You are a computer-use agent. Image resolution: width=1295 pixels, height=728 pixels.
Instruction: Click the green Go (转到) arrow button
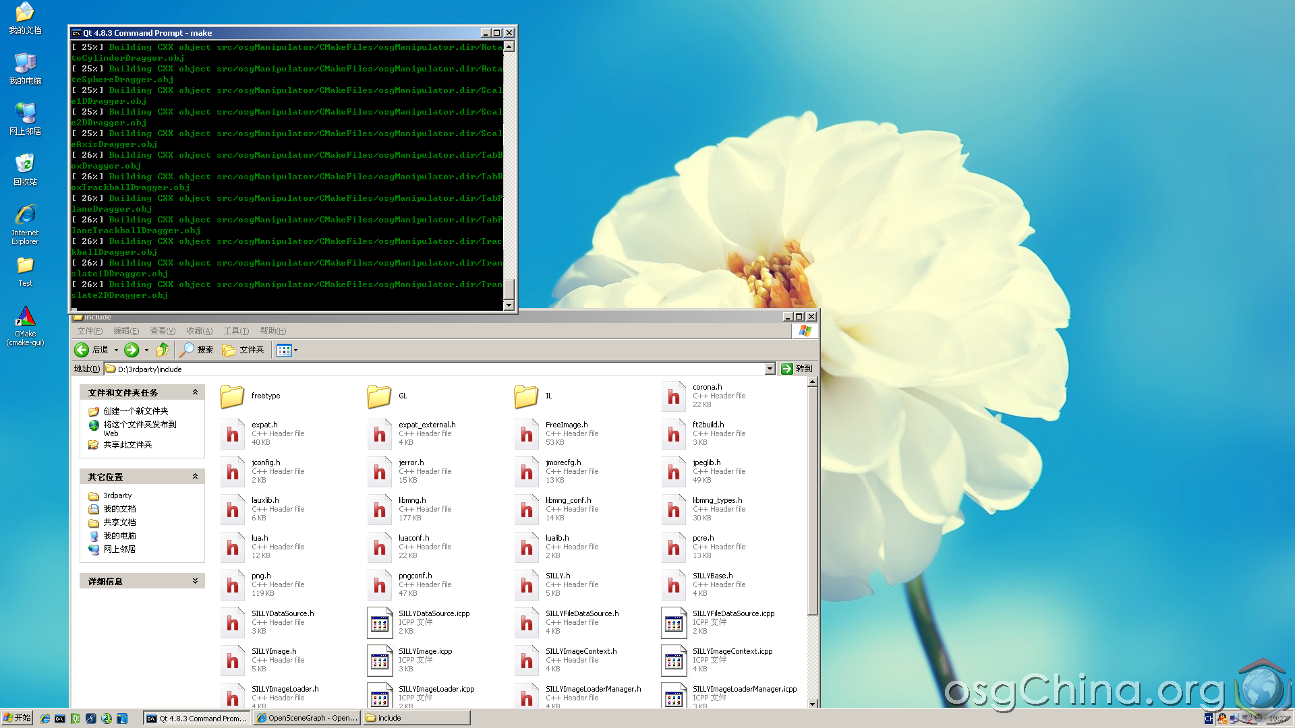click(786, 369)
